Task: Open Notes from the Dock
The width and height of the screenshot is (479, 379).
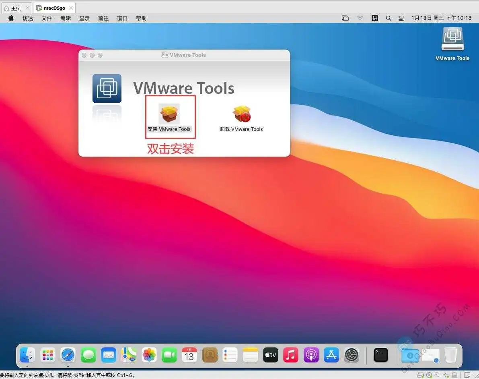Action: pyautogui.click(x=251, y=355)
